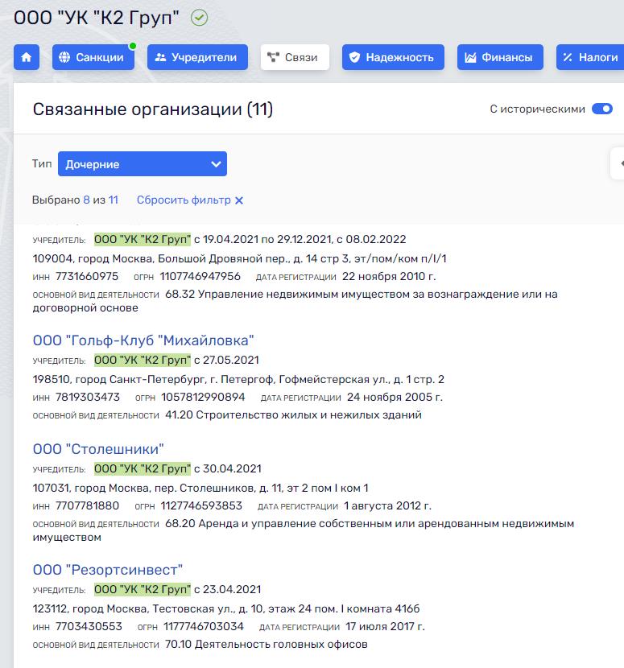Click activity 68.32 Управление недвижимым имуществом
Screen dimensions: 624x668
pyautogui.click(x=295, y=301)
